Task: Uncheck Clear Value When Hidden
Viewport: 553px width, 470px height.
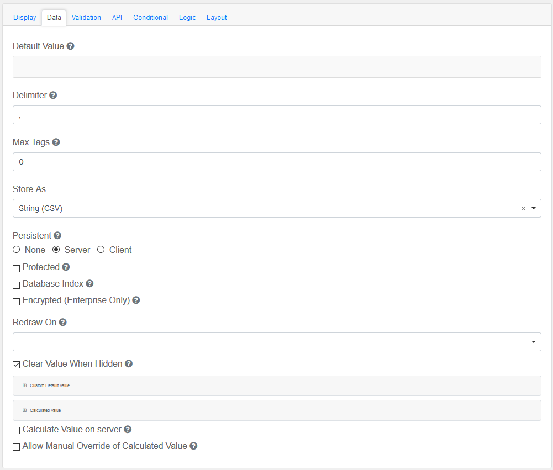Action: pos(17,365)
